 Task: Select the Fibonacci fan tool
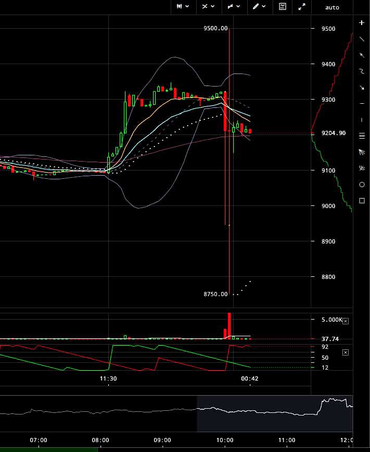point(362,152)
